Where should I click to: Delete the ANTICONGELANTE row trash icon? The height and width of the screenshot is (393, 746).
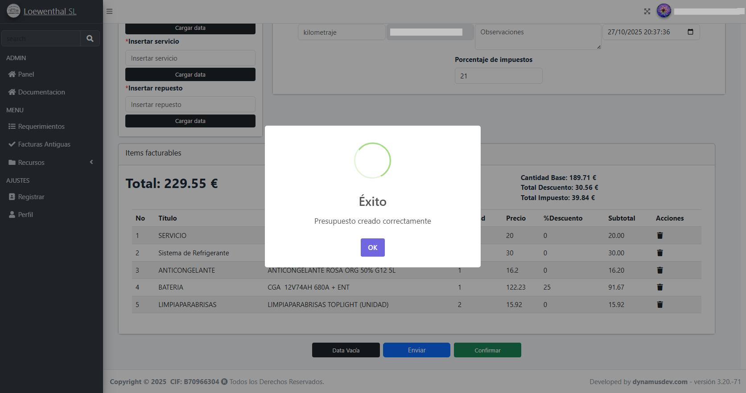[659, 270]
